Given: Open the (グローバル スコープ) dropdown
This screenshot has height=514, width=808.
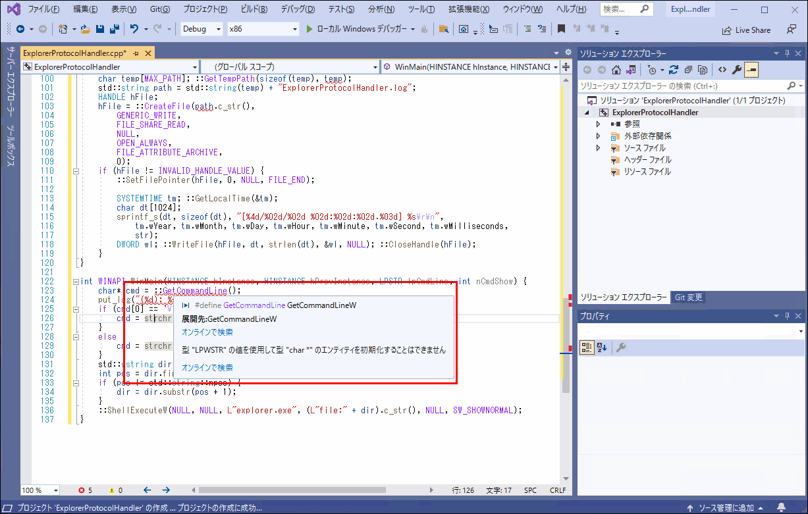Looking at the screenshot, I should (290, 66).
